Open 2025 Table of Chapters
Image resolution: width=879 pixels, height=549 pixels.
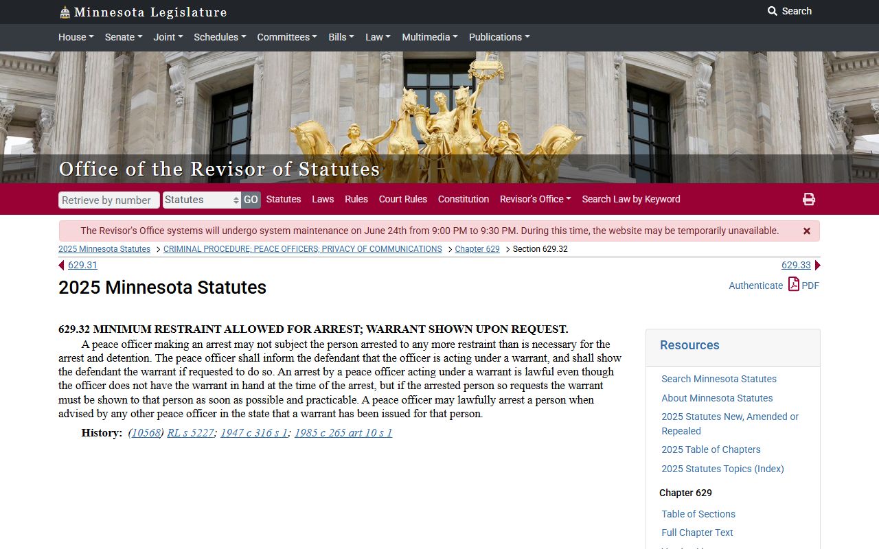pos(711,449)
